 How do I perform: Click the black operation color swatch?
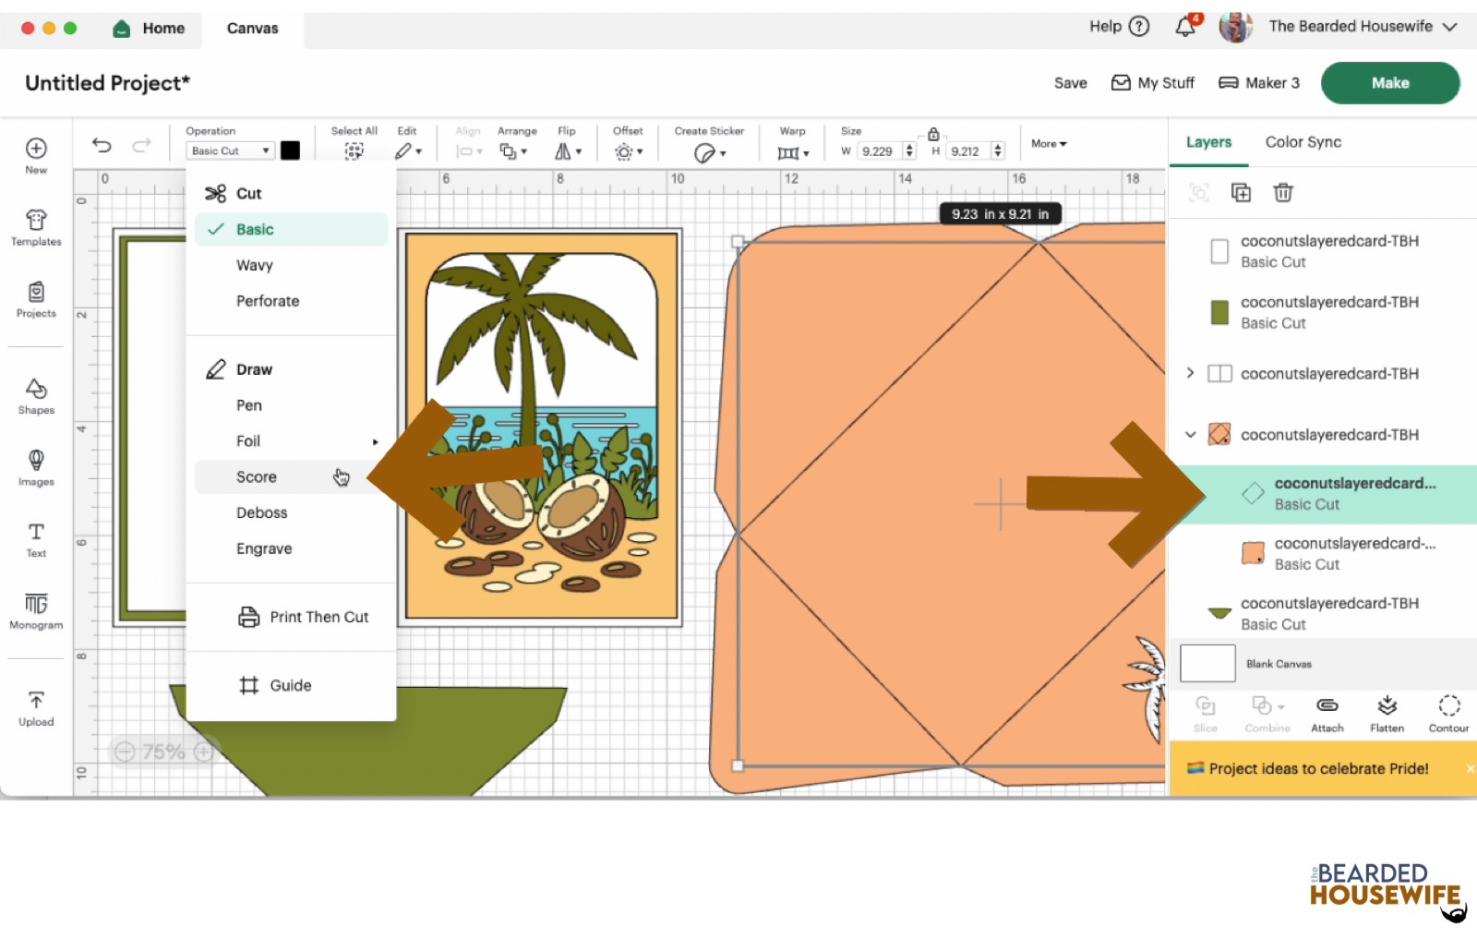(x=290, y=150)
